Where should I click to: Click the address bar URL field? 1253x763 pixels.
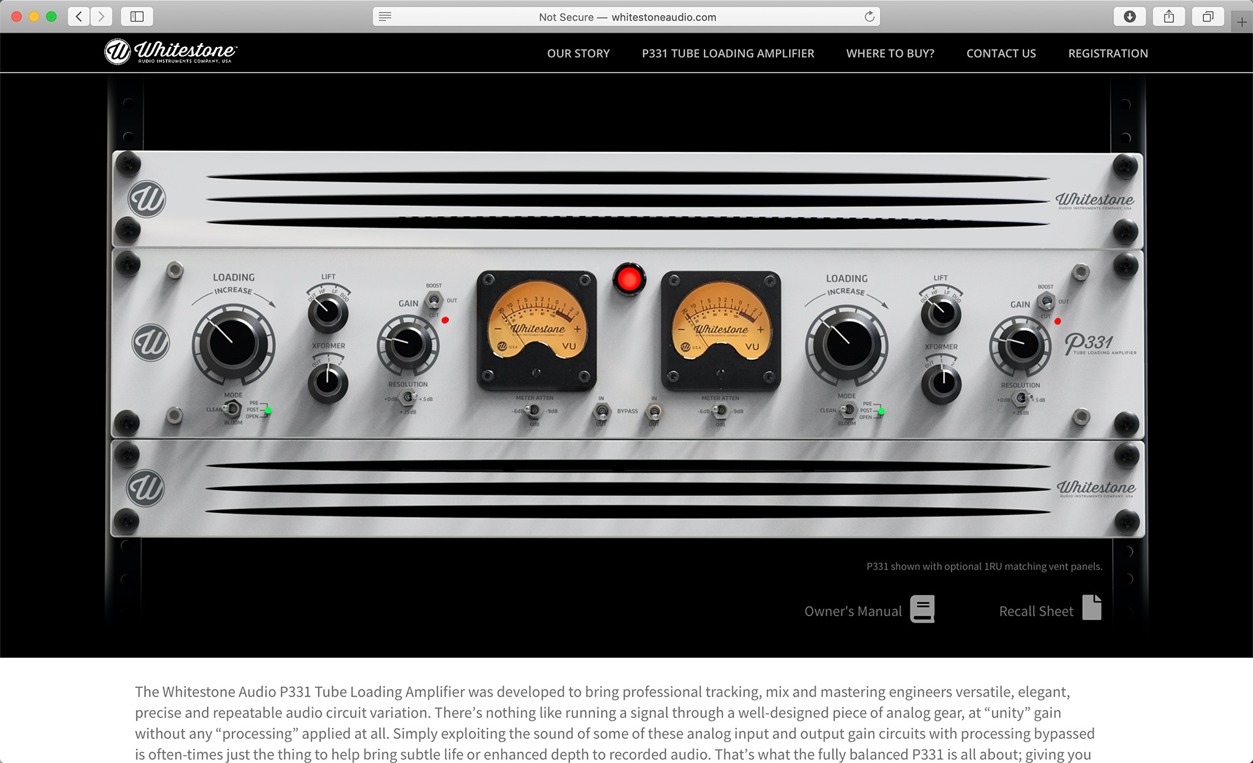[626, 16]
